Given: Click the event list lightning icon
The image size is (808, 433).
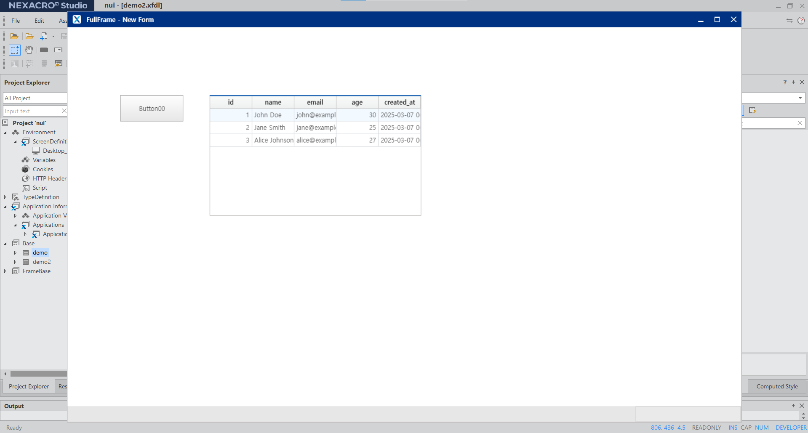Looking at the screenshot, I should 752,110.
